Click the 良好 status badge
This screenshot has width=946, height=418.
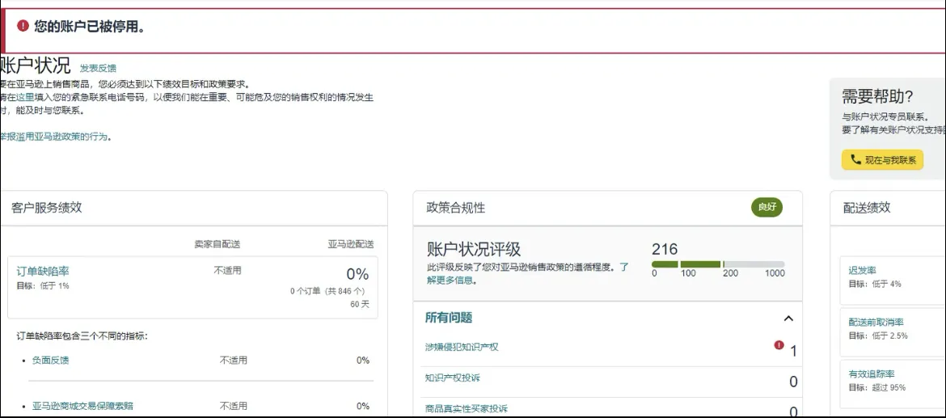767,208
